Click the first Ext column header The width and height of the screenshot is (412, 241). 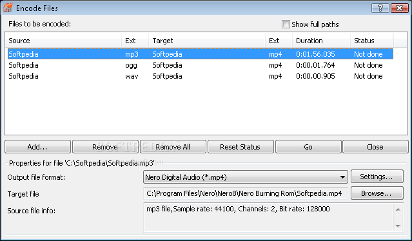(x=135, y=41)
